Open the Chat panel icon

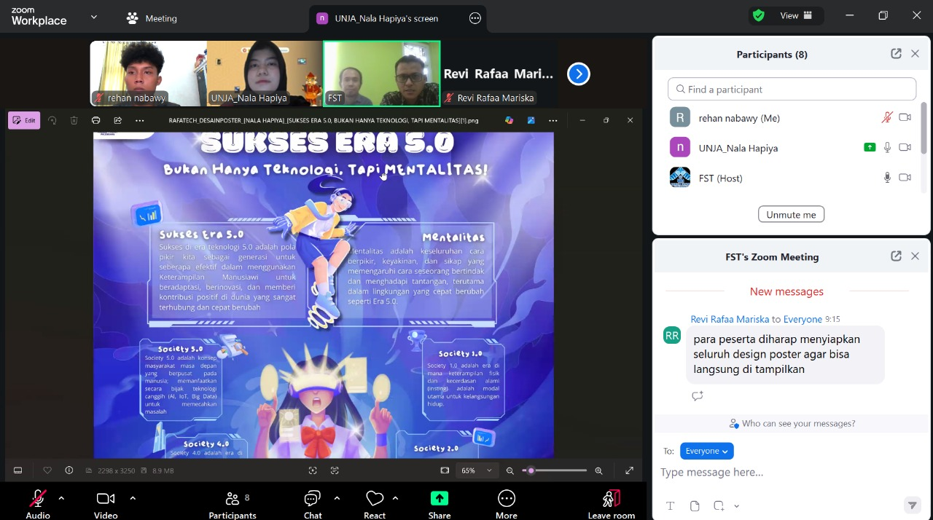tap(313, 499)
